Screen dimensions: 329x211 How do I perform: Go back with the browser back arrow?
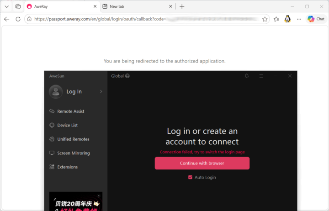click(x=7, y=19)
